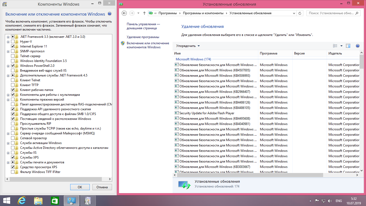
Task: Click the Отмена button
Action: (x=102, y=187)
